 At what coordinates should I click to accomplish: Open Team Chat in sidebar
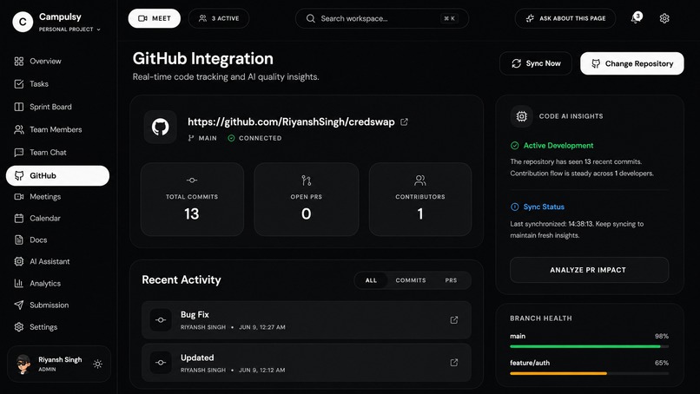[x=40, y=152]
